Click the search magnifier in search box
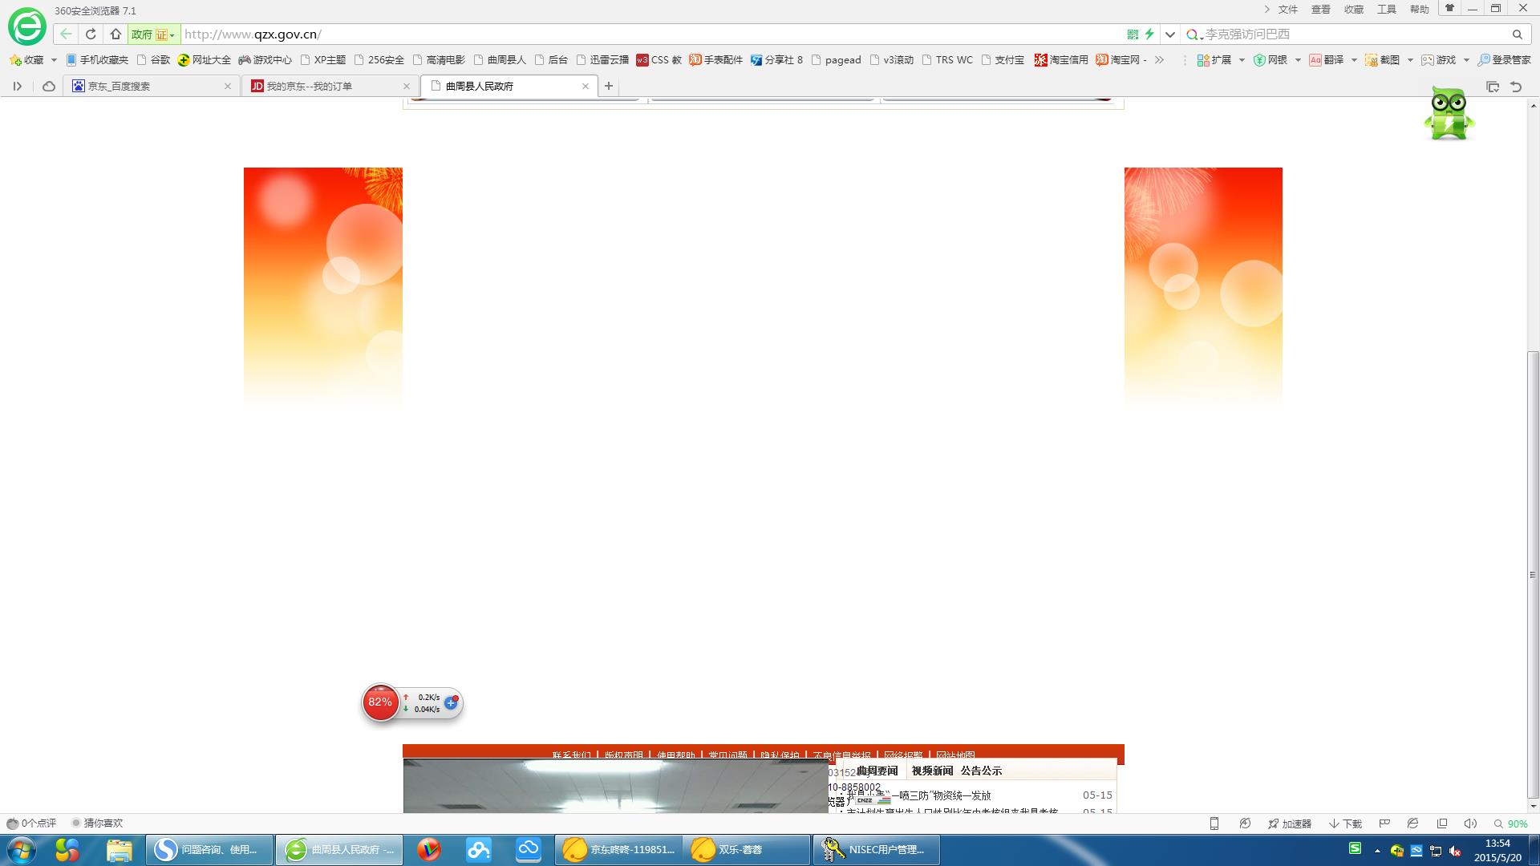Image resolution: width=1540 pixels, height=866 pixels. [1517, 34]
